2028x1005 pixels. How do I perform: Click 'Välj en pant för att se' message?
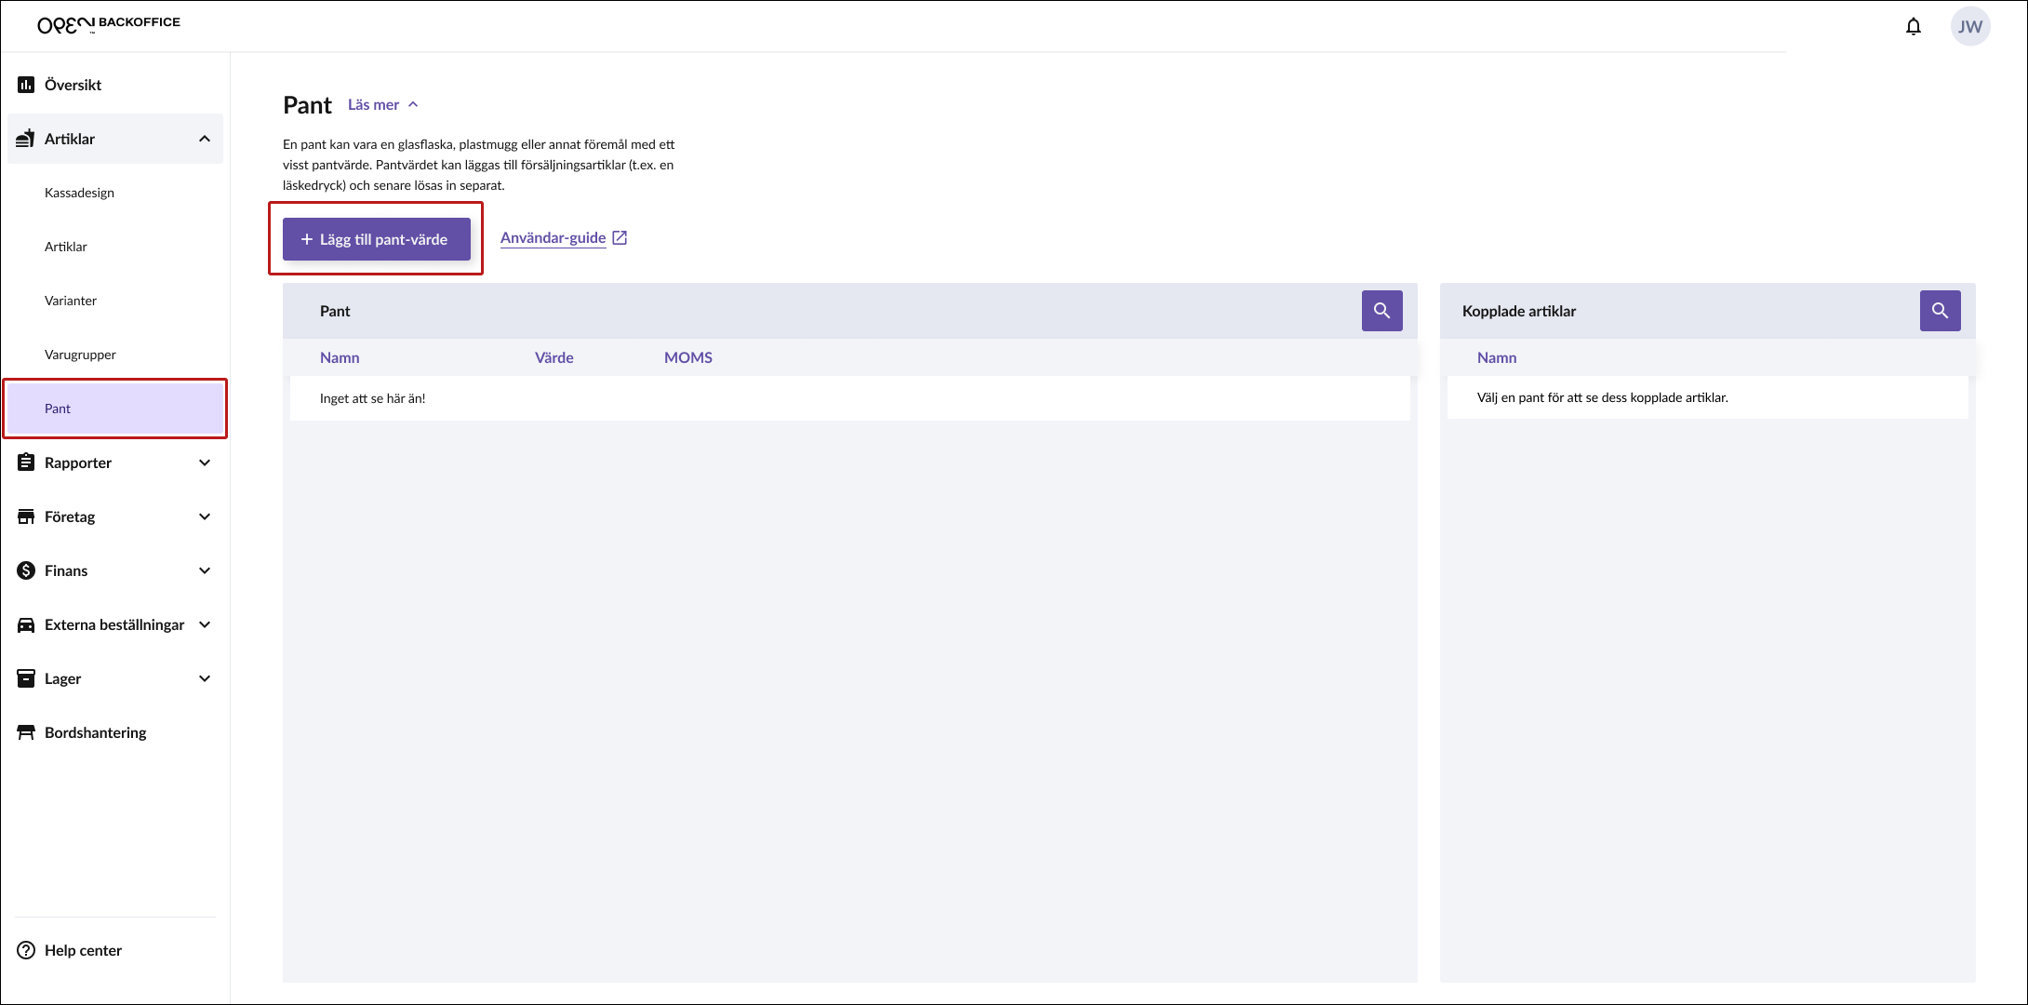[1603, 397]
